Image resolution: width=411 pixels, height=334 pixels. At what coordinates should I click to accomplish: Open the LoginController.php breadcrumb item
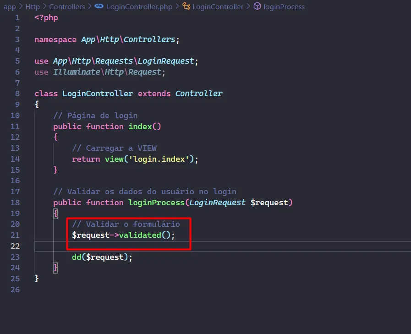click(138, 6)
